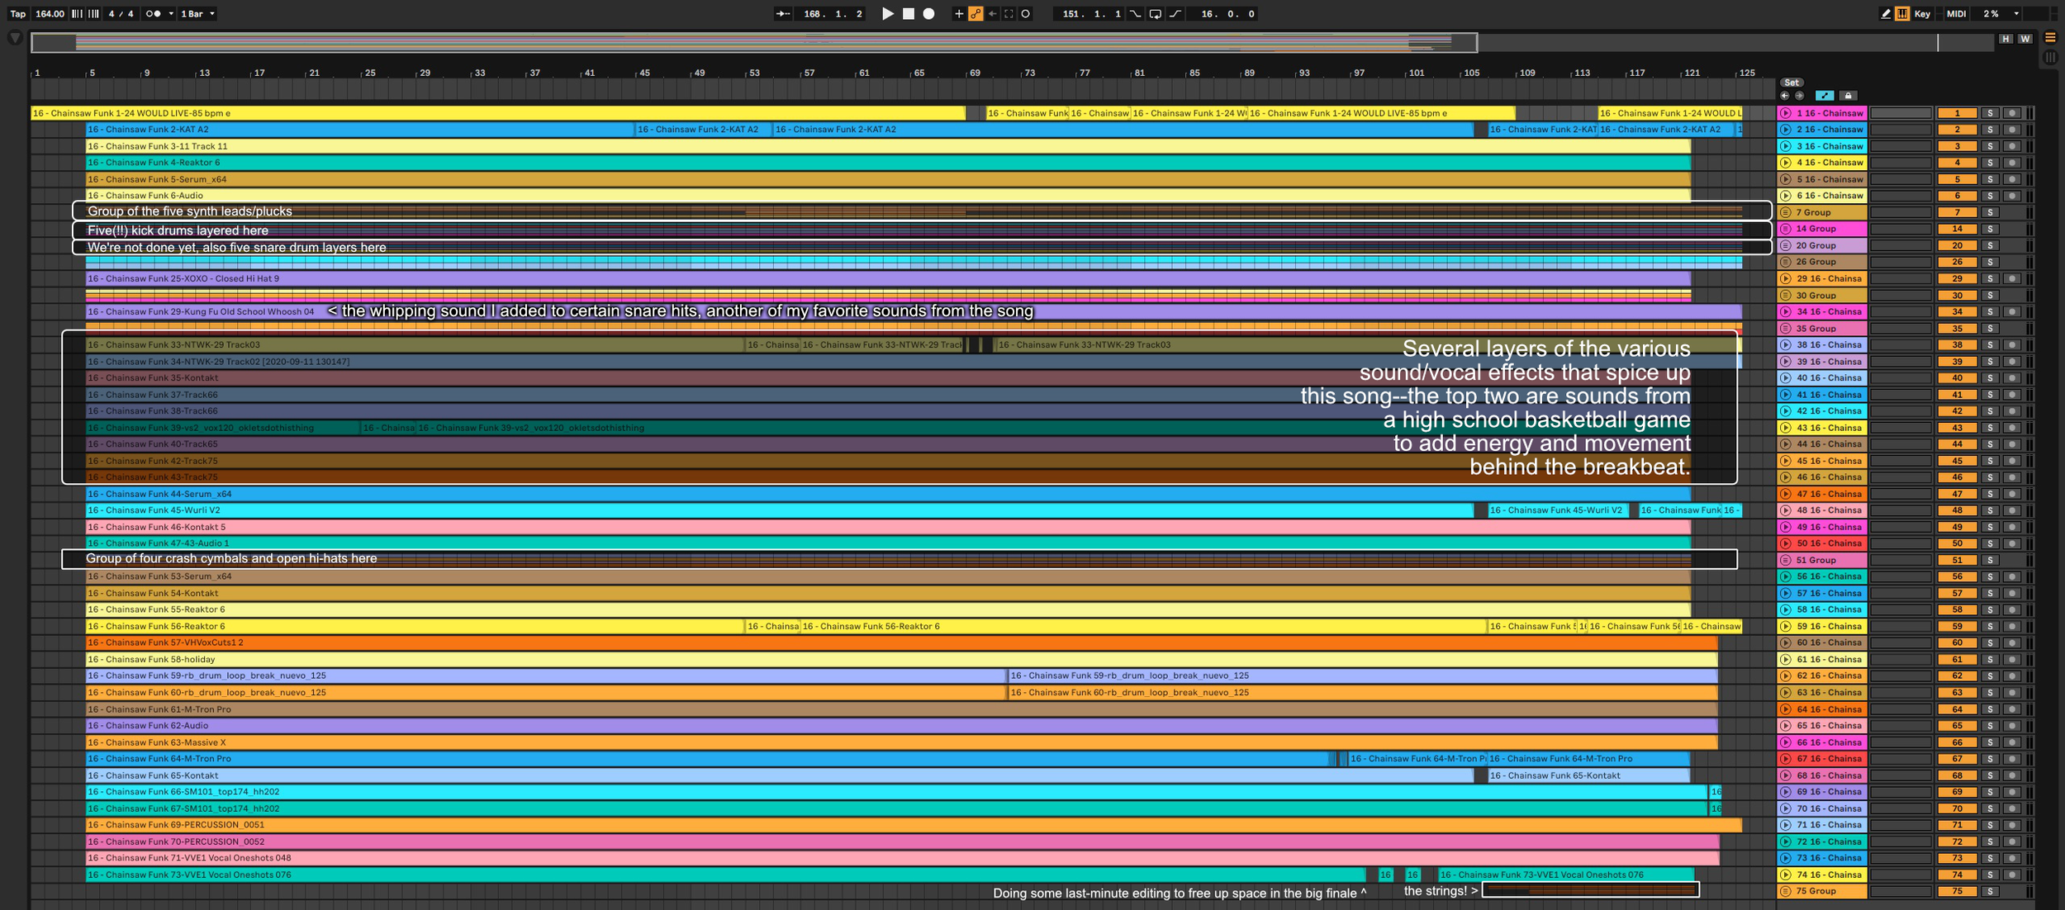
Task: Unfold the 7 Group track
Action: (1786, 212)
